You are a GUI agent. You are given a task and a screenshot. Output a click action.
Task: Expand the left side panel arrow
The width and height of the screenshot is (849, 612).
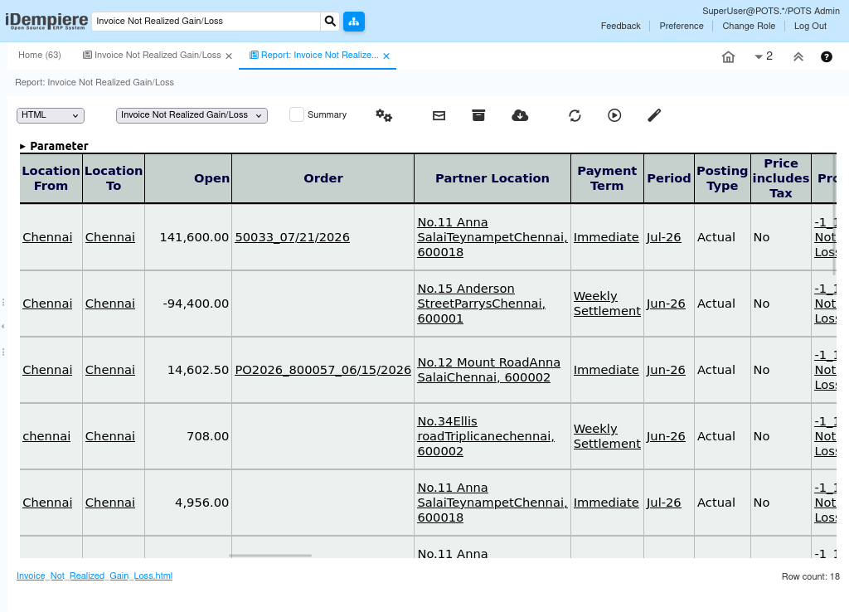(x=2, y=326)
